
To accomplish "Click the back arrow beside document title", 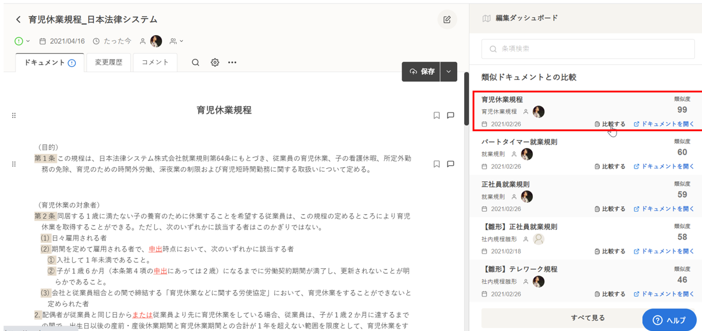I will coord(19,20).
